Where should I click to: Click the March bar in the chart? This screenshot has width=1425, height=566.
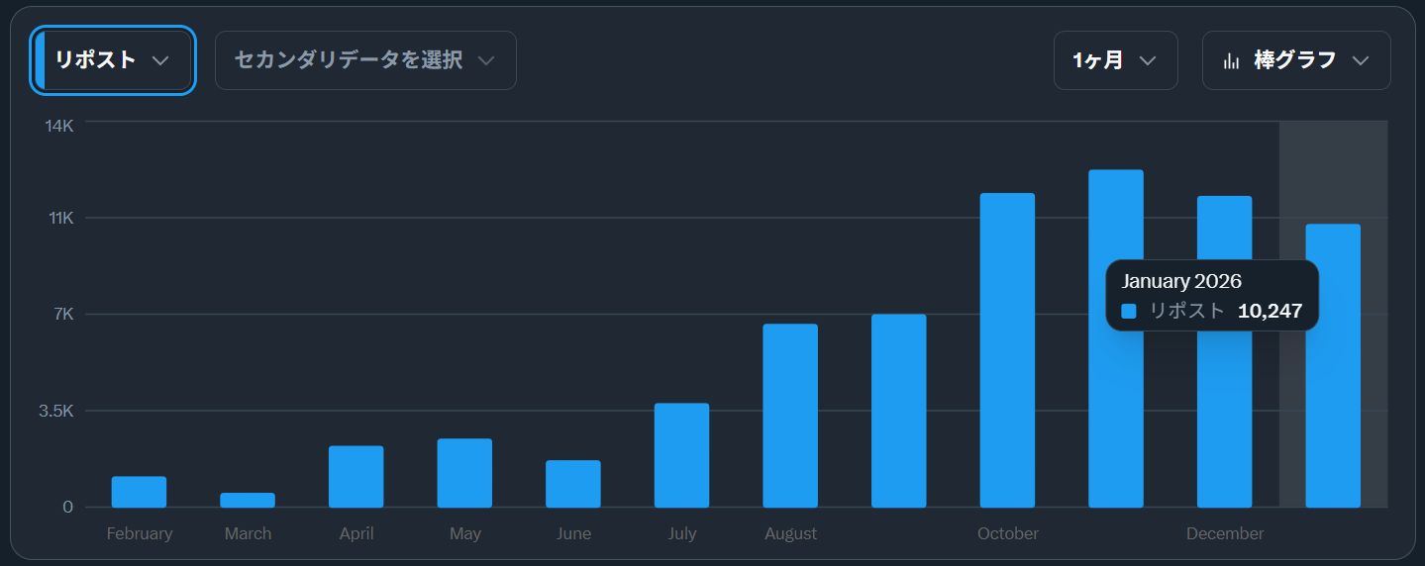click(x=248, y=500)
